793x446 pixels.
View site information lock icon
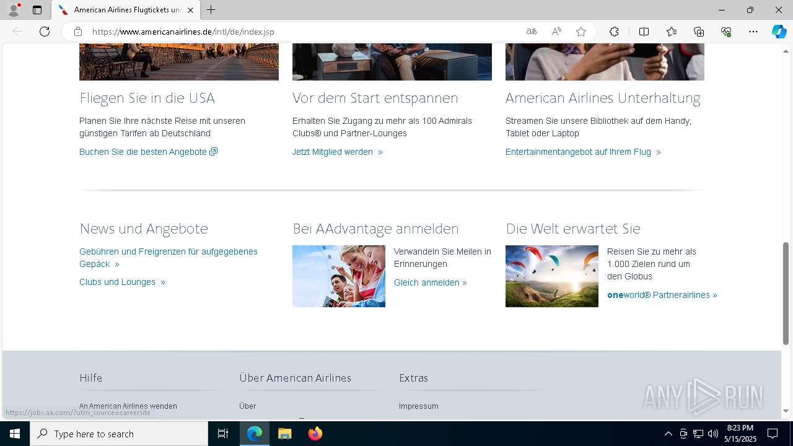click(78, 32)
